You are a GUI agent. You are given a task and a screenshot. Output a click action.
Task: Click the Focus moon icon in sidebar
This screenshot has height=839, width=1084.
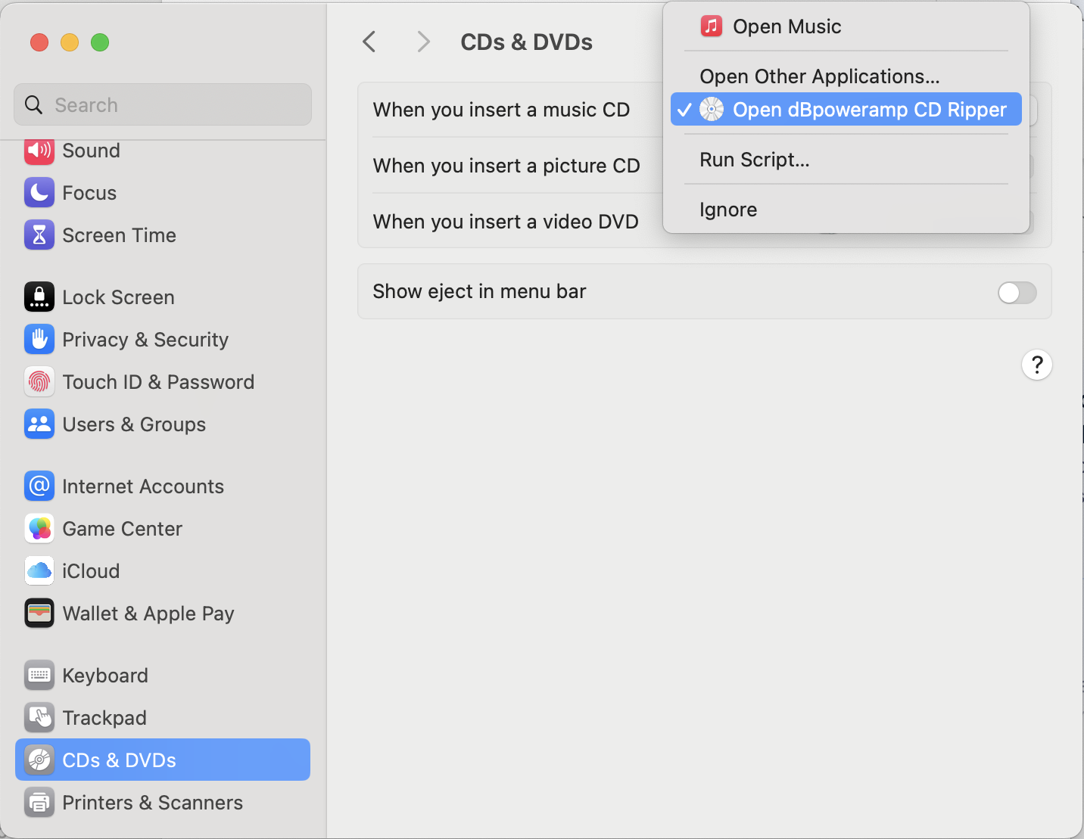39,193
